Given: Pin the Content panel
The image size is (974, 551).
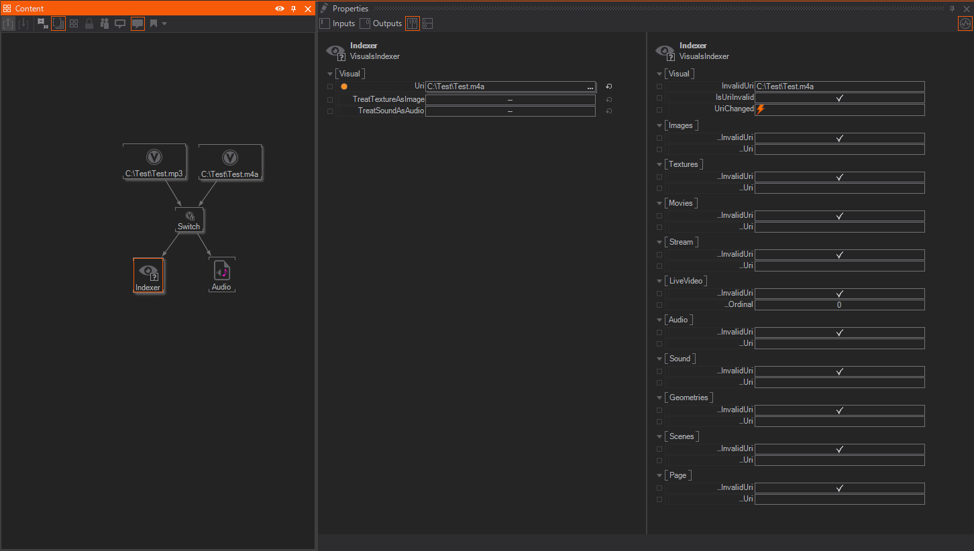Looking at the screenshot, I should 293,9.
